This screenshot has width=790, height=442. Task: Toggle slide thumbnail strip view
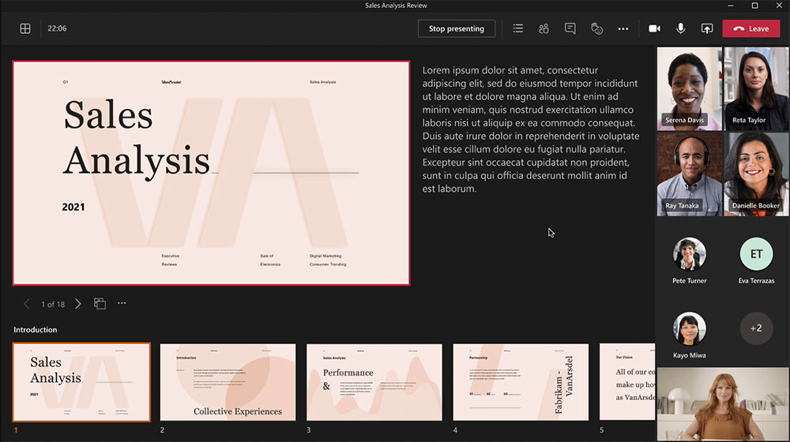coord(100,304)
